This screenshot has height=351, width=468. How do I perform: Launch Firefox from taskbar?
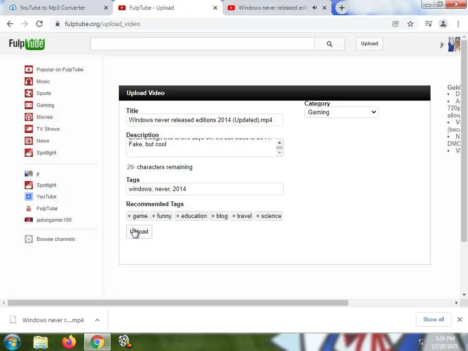[x=69, y=342]
